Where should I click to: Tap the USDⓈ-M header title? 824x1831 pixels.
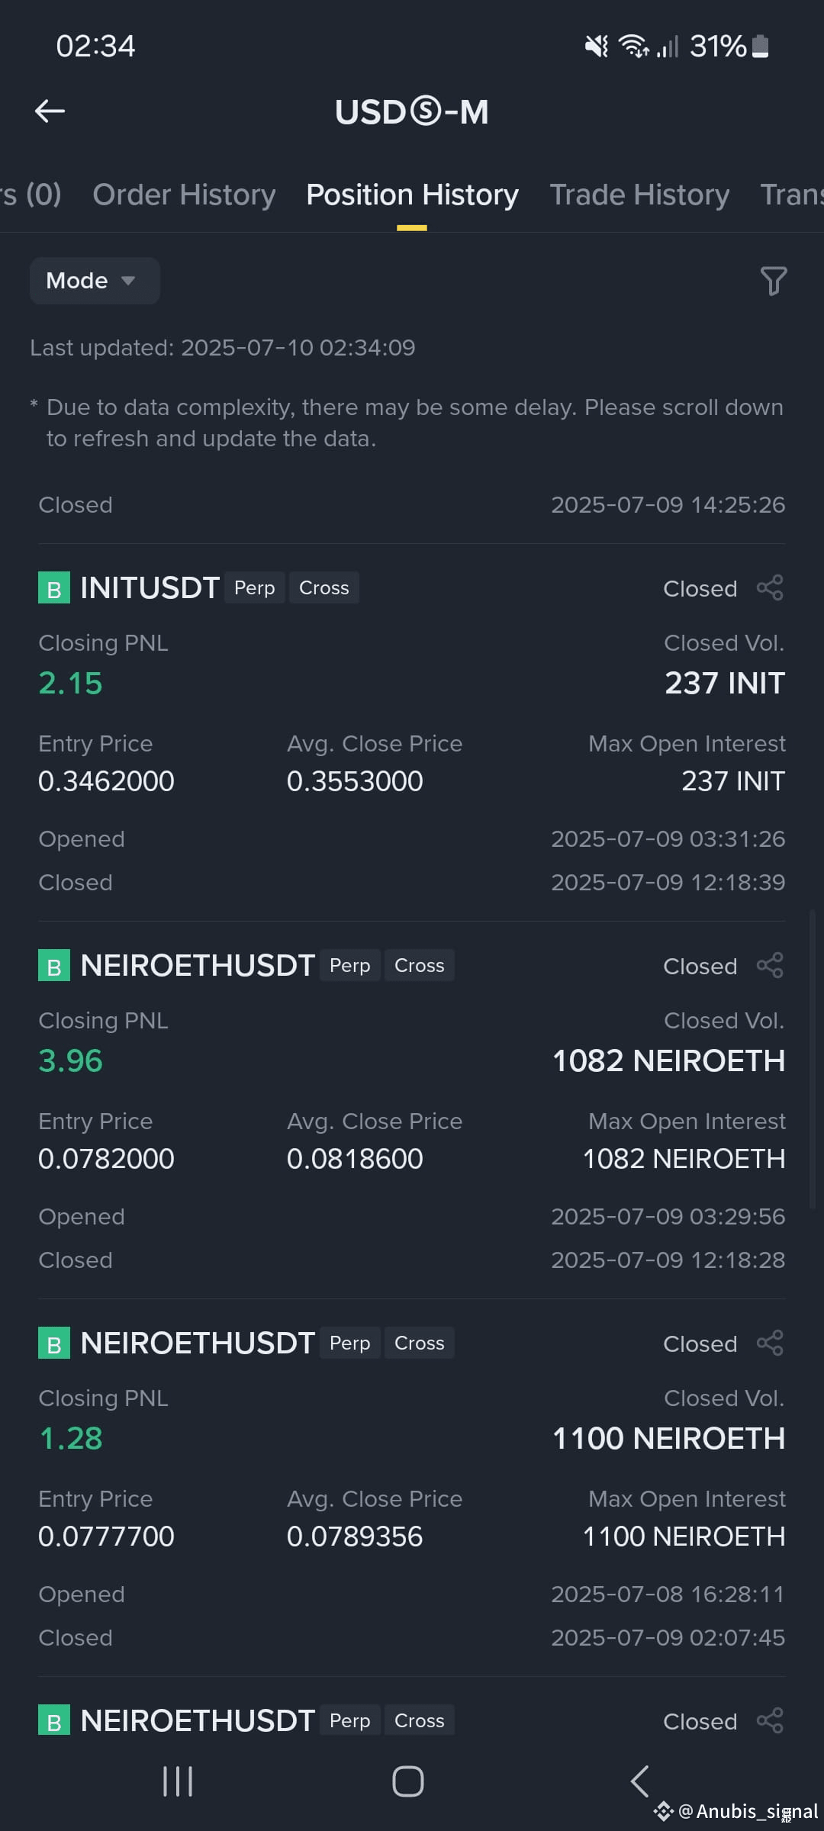[412, 112]
